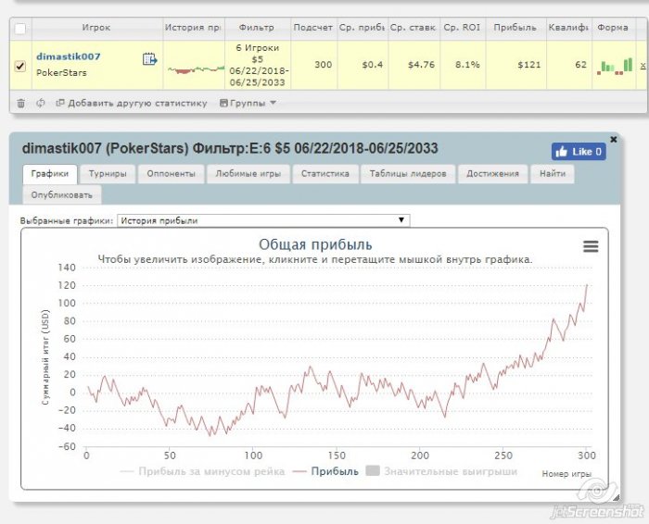The width and height of the screenshot is (649, 524).
Task: Open the calendar export icon next to dimastik007
Action: pos(149,59)
